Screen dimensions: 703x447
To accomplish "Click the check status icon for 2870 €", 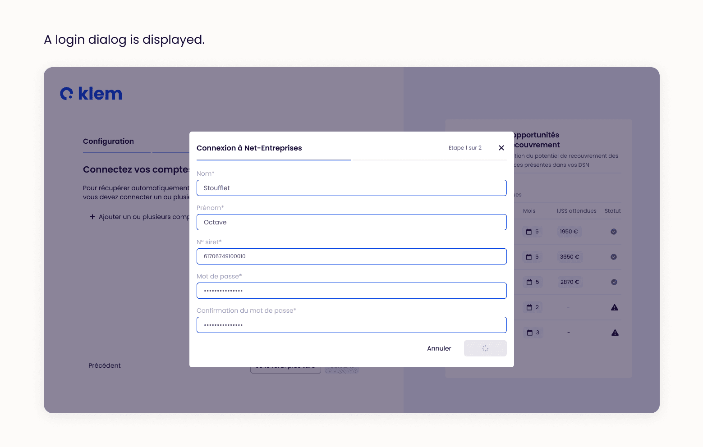I will (x=614, y=282).
